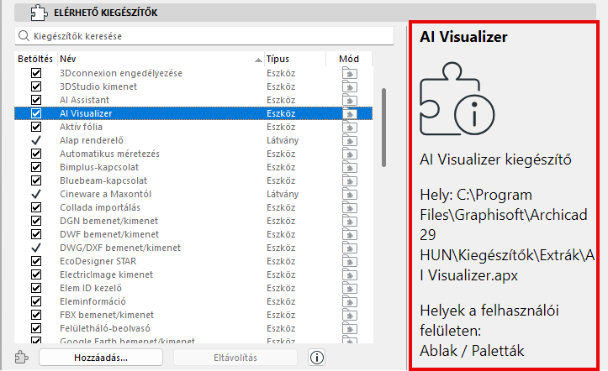Click the info icon button beside Eltávolítás
The width and height of the screenshot is (608, 371).
point(317,358)
